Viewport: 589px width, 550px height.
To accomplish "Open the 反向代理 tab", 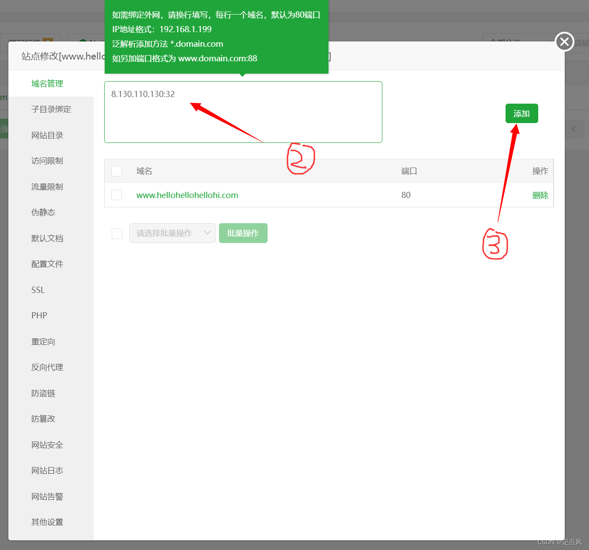I will tap(47, 367).
